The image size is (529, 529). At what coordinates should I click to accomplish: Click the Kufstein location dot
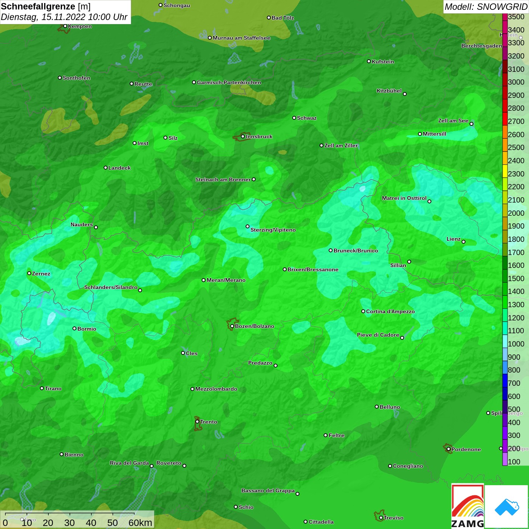pos(369,61)
